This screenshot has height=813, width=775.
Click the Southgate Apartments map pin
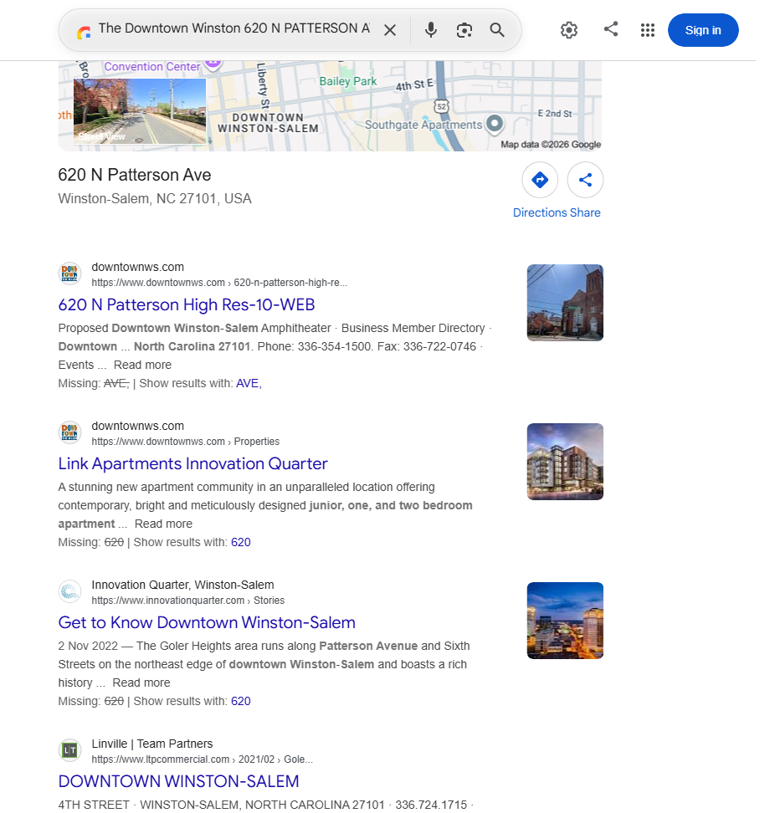click(495, 123)
